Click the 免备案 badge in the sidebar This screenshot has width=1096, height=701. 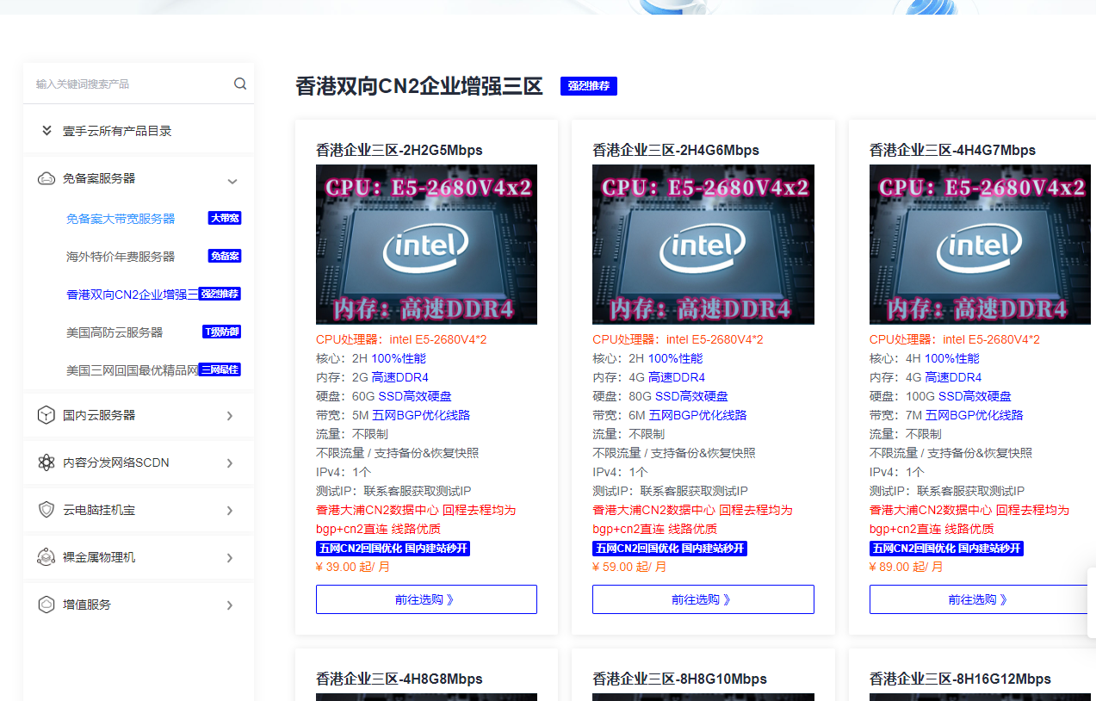[225, 256]
